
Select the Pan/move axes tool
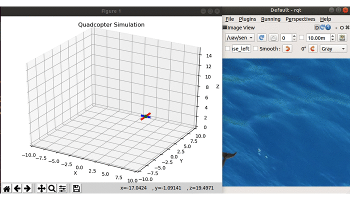point(41,188)
